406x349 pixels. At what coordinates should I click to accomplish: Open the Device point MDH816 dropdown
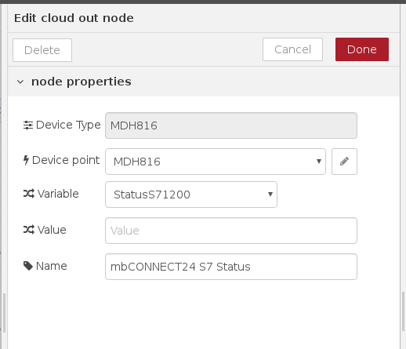click(216, 162)
